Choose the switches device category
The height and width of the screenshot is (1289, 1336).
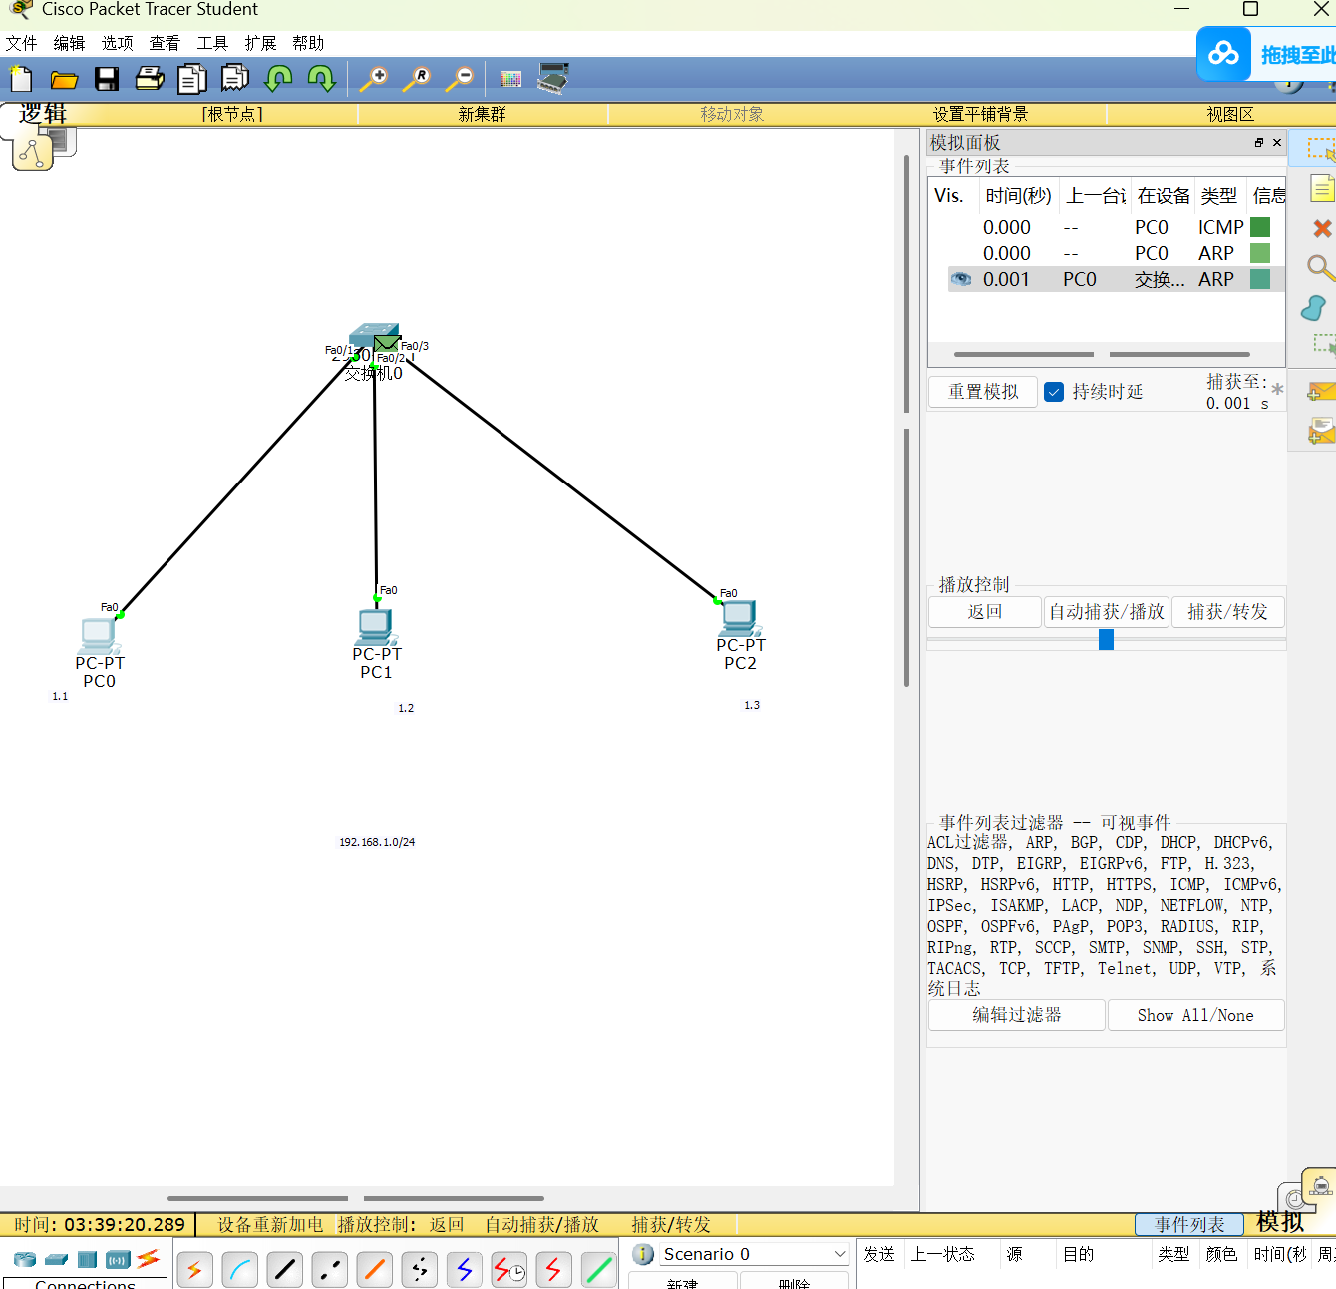point(57,1259)
